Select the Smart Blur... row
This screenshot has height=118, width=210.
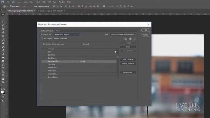79,77
